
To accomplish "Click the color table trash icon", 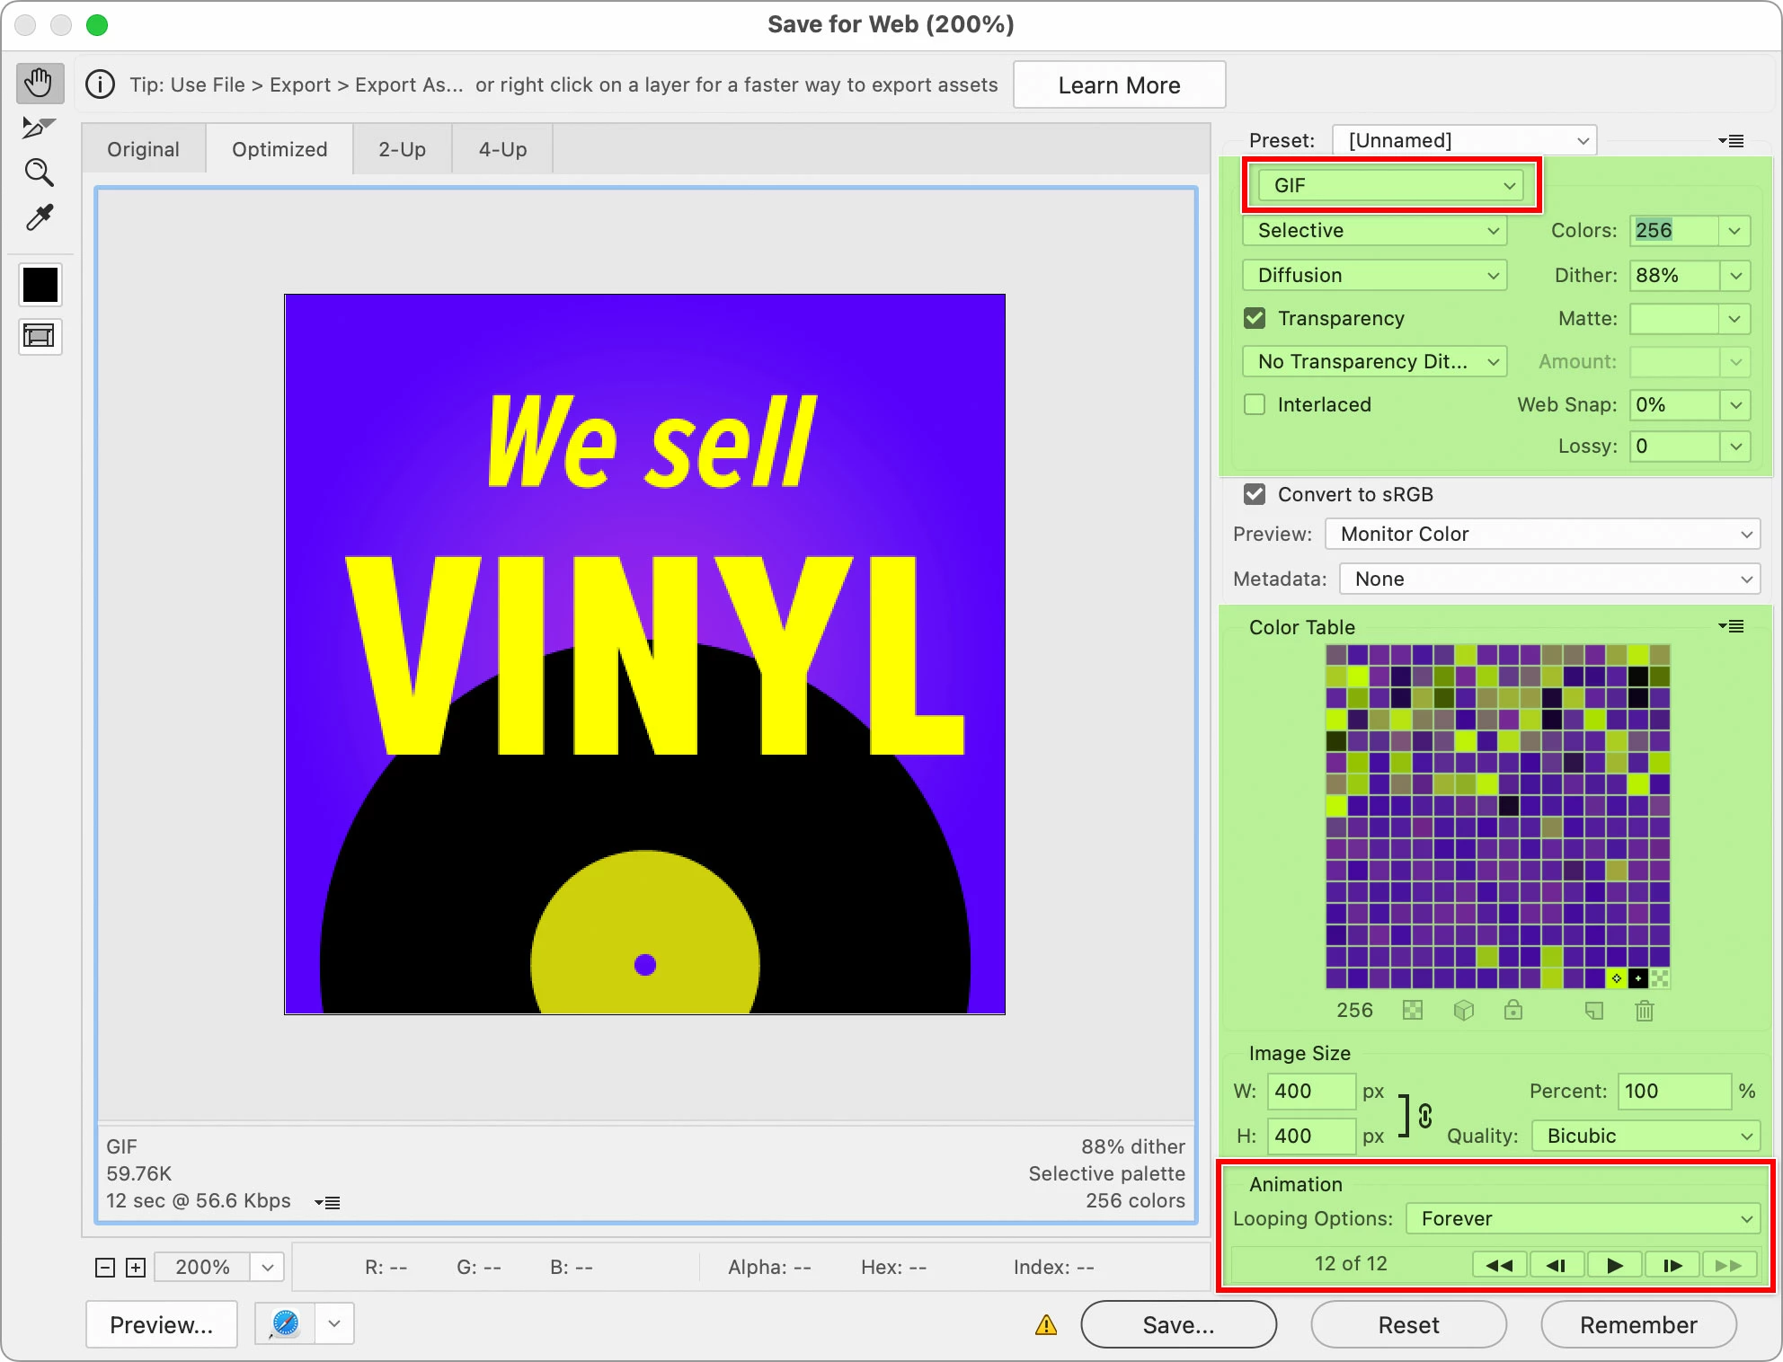I will pyautogui.click(x=1644, y=1011).
